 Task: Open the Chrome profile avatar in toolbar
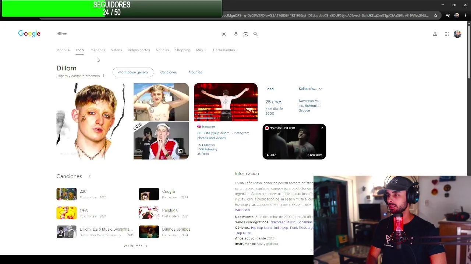pyautogui.click(x=457, y=15)
